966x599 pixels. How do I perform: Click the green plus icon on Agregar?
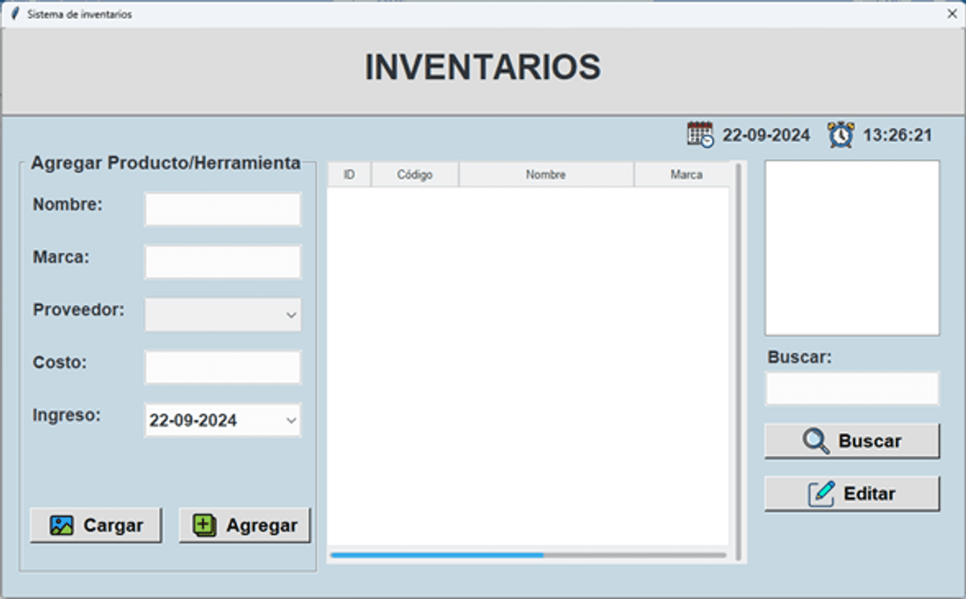click(x=204, y=526)
